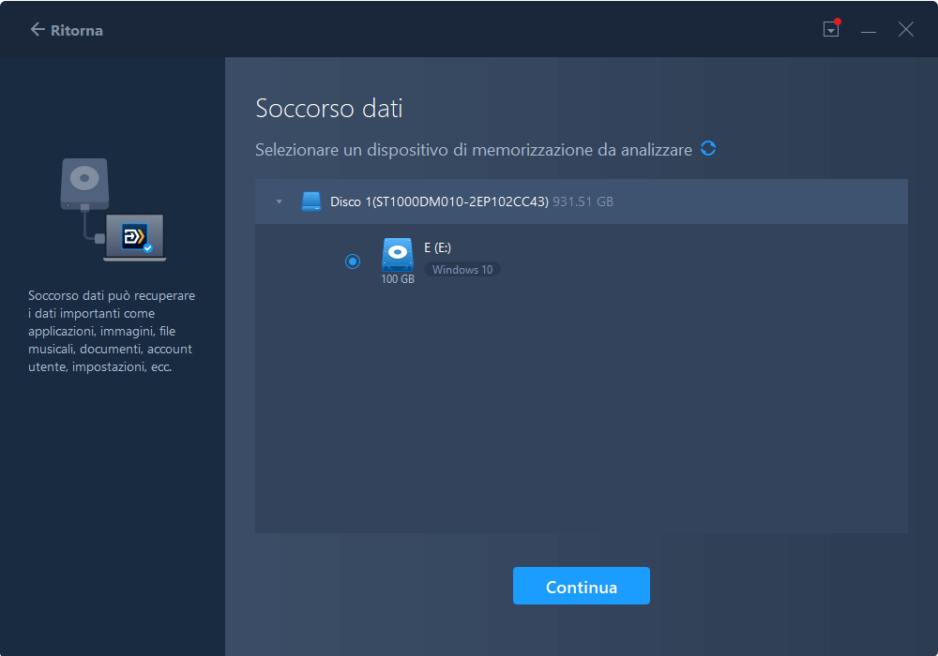This screenshot has width=938, height=656.
Task: Click the Disco 1 hard drive icon
Action: 310,201
